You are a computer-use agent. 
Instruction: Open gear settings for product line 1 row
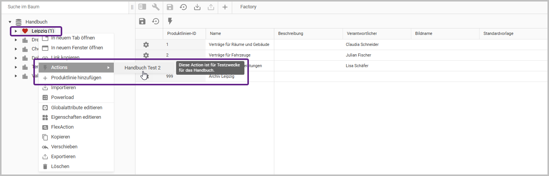(x=146, y=45)
